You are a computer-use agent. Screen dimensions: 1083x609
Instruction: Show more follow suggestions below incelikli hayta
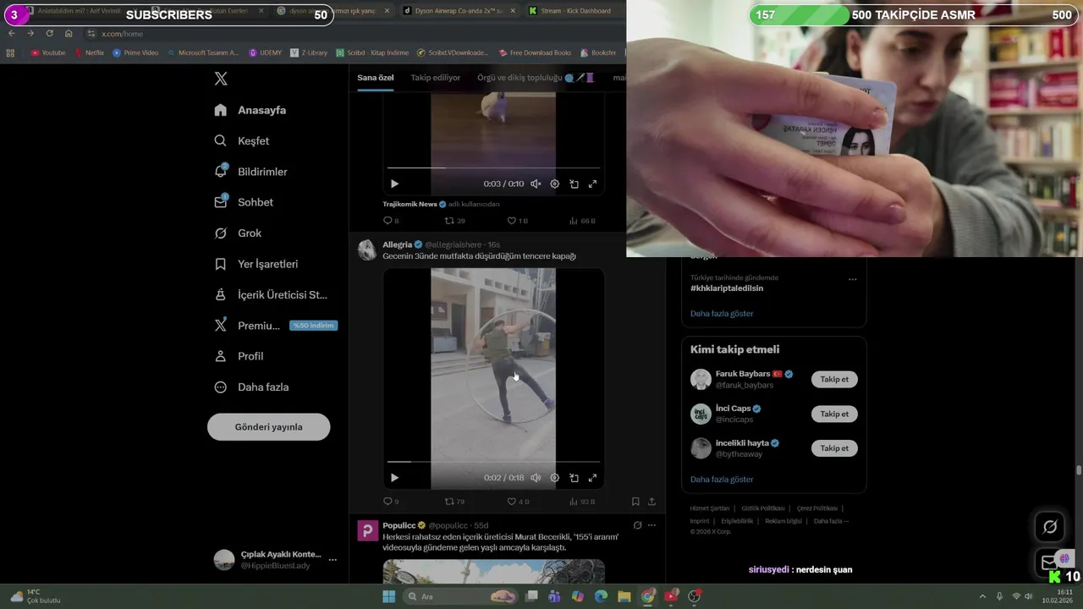coord(722,480)
